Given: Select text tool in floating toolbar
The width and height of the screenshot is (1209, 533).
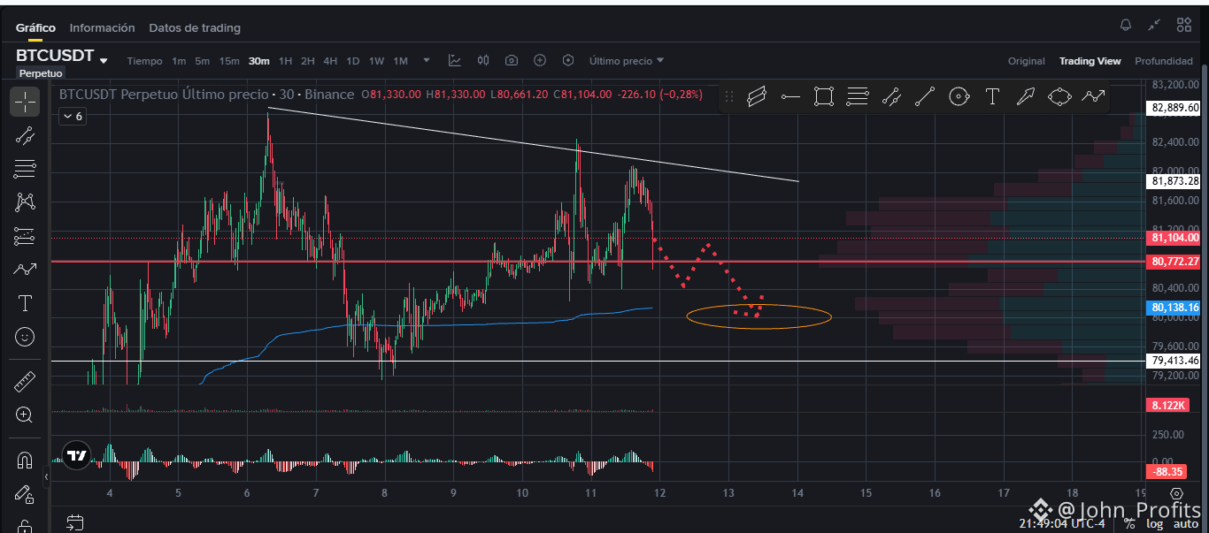Looking at the screenshot, I should click(x=992, y=97).
